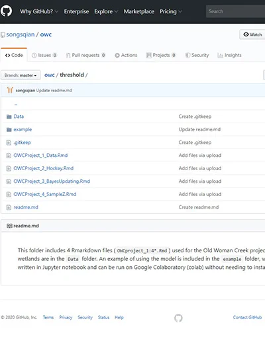Click owc in the breadcrumb path

pos(50,75)
